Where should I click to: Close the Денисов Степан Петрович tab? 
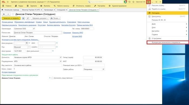tap(98, 10)
